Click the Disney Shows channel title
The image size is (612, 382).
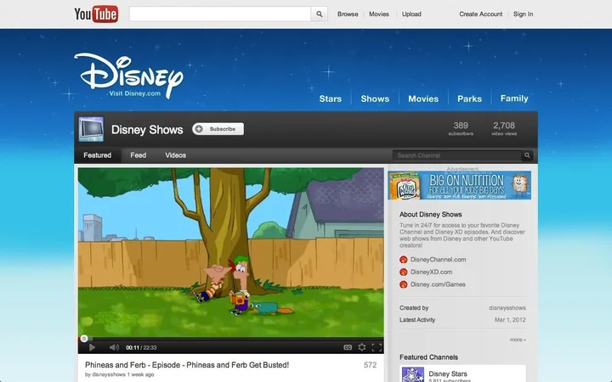click(x=147, y=130)
